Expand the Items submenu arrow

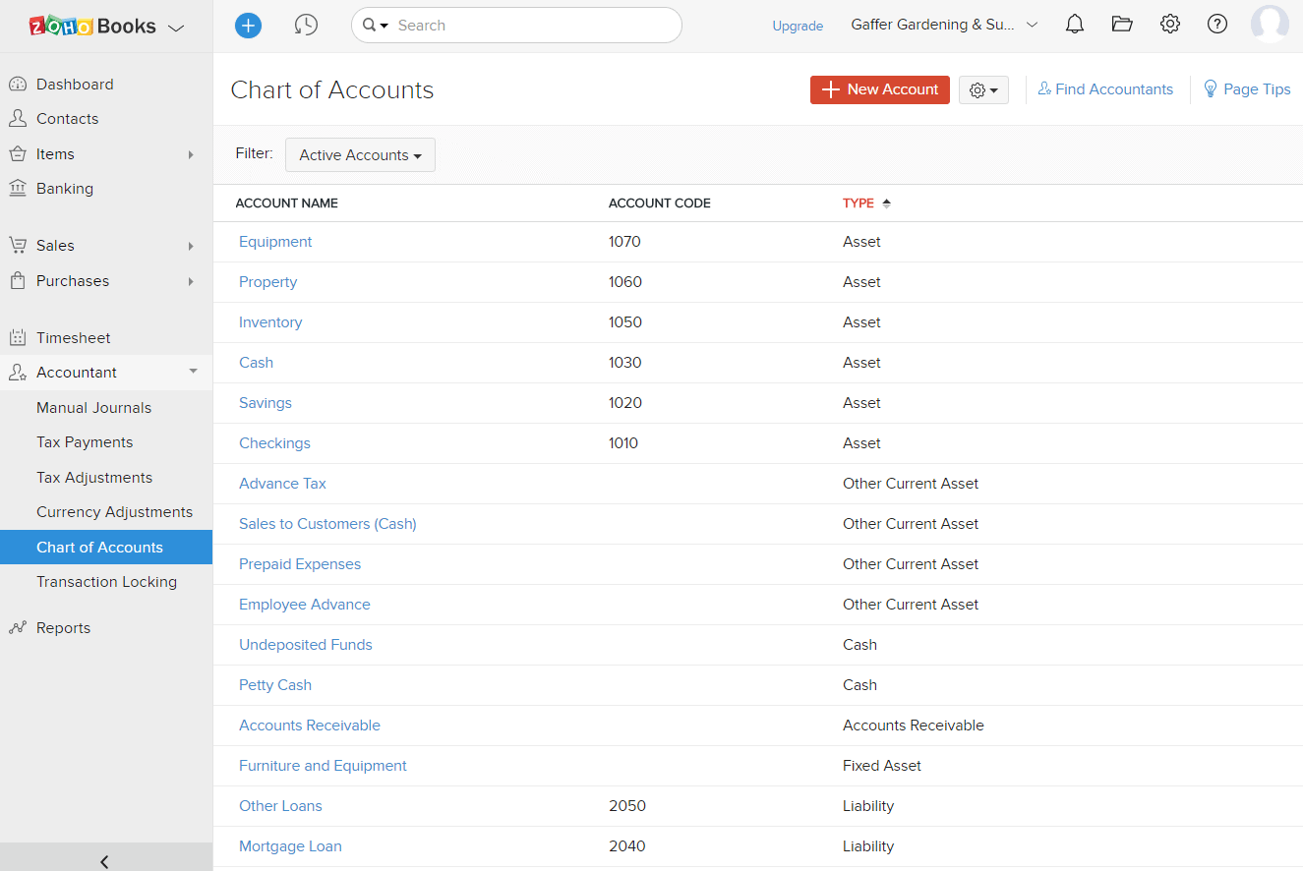point(191,154)
